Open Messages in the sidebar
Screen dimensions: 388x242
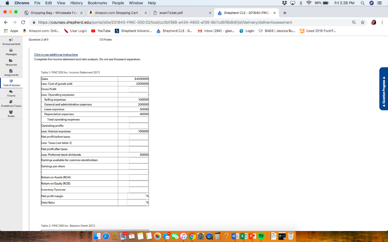pos(11,52)
